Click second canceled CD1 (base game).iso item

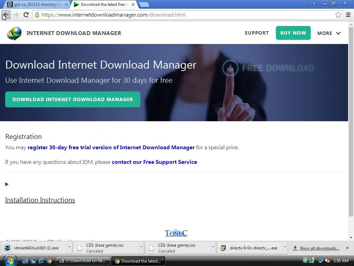click(178, 248)
